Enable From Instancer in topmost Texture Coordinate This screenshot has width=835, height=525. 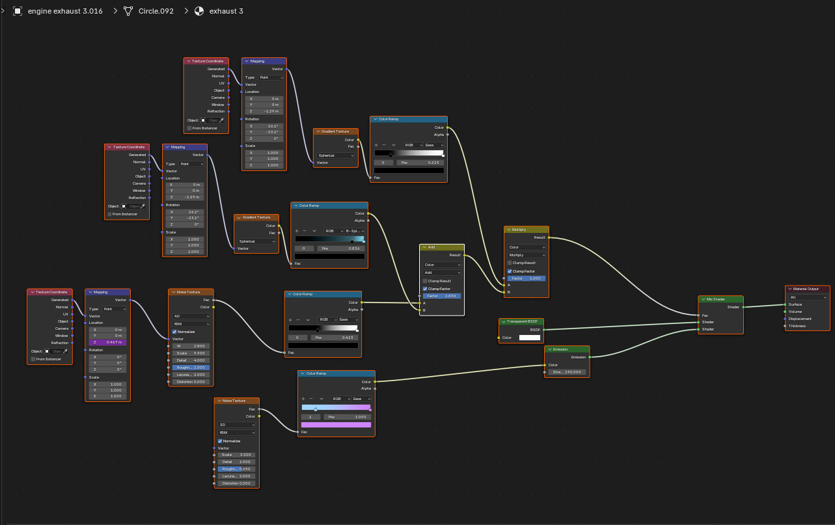click(x=189, y=128)
